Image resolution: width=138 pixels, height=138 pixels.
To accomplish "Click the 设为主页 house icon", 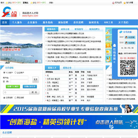I will coord(113,3).
